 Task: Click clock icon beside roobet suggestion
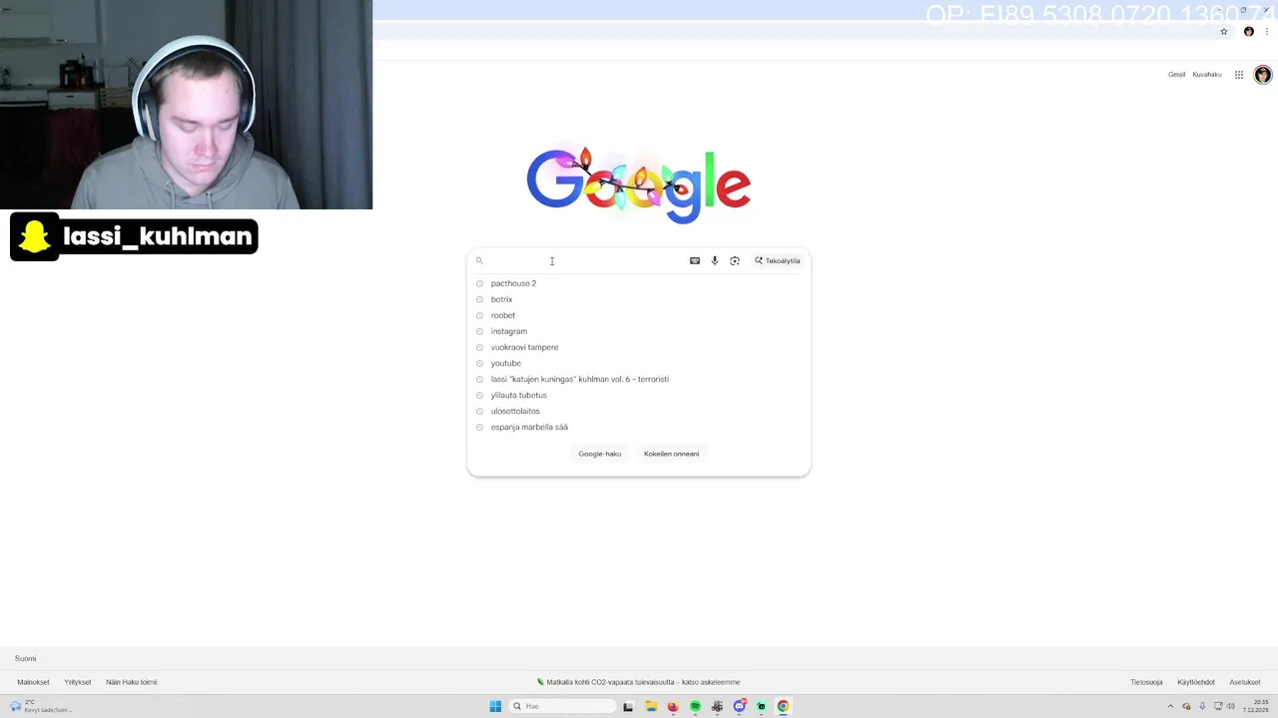click(479, 315)
